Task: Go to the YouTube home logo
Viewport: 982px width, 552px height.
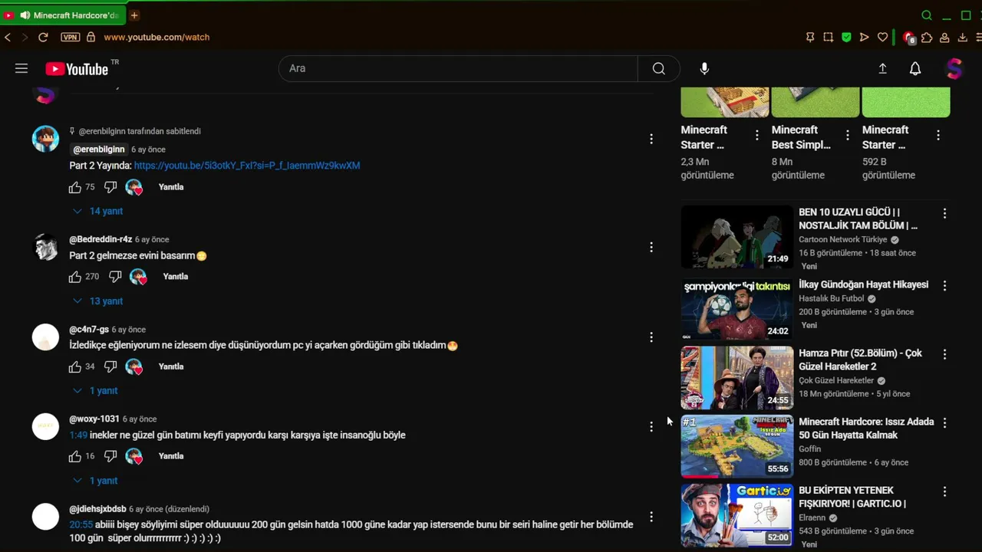Action: point(77,69)
